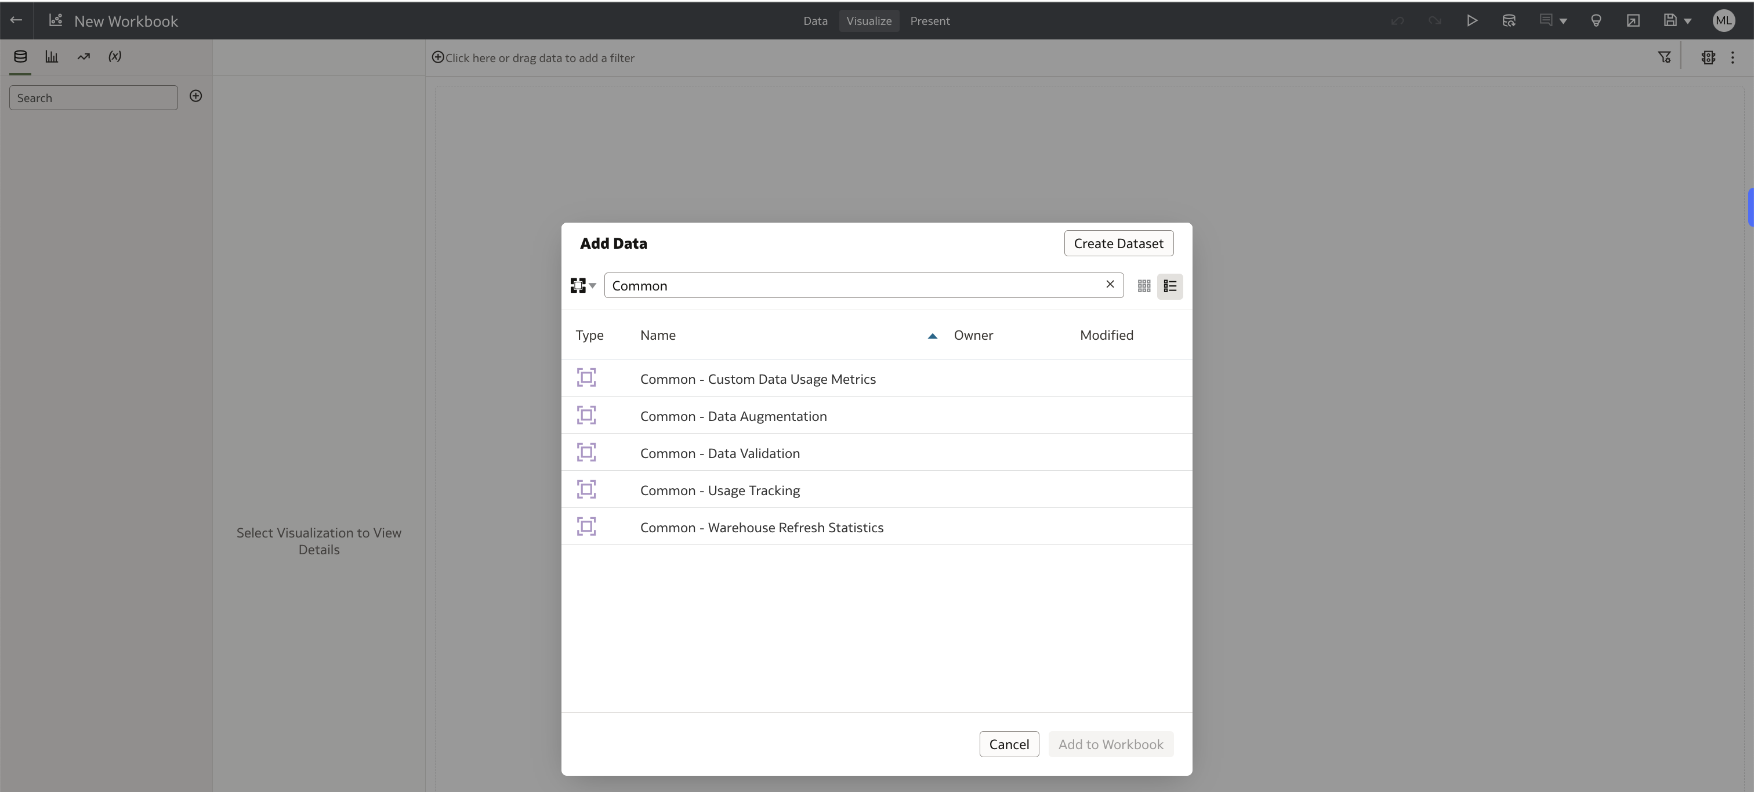
Task: Switch Add Data results to grid view
Action: coord(1144,286)
